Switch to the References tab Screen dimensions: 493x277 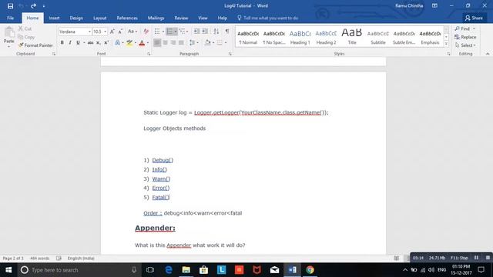click(127, 18)
